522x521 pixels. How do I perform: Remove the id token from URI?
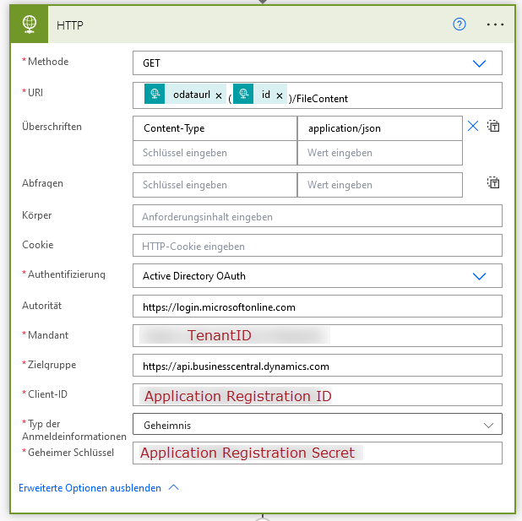point(280,96)
